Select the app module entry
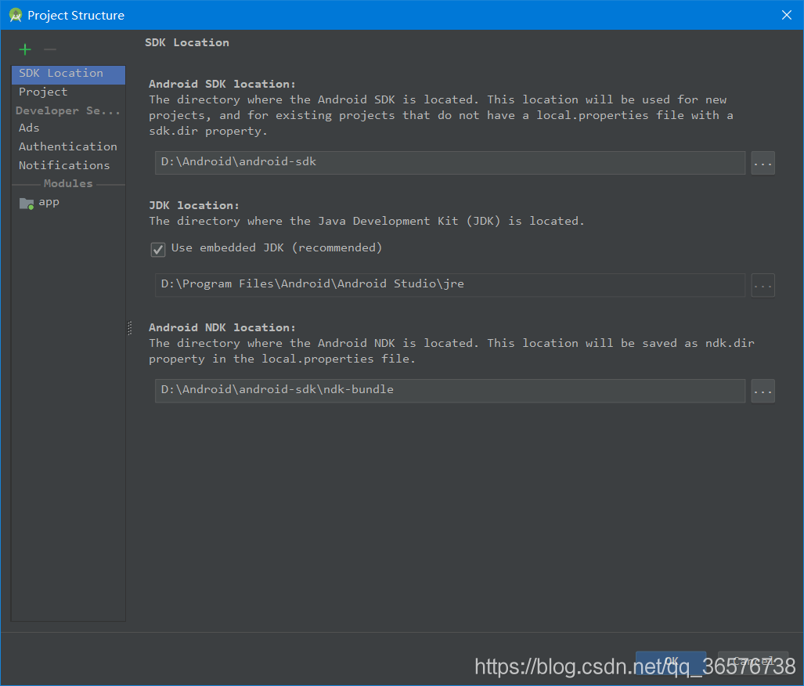 point(68,203)
